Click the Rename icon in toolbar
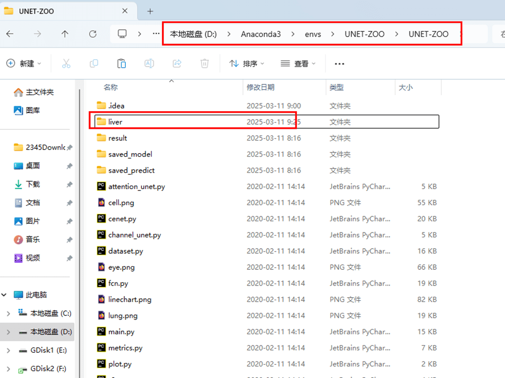Image resolution: width=505 pixels, height=378 pixels. coord(149,64)
